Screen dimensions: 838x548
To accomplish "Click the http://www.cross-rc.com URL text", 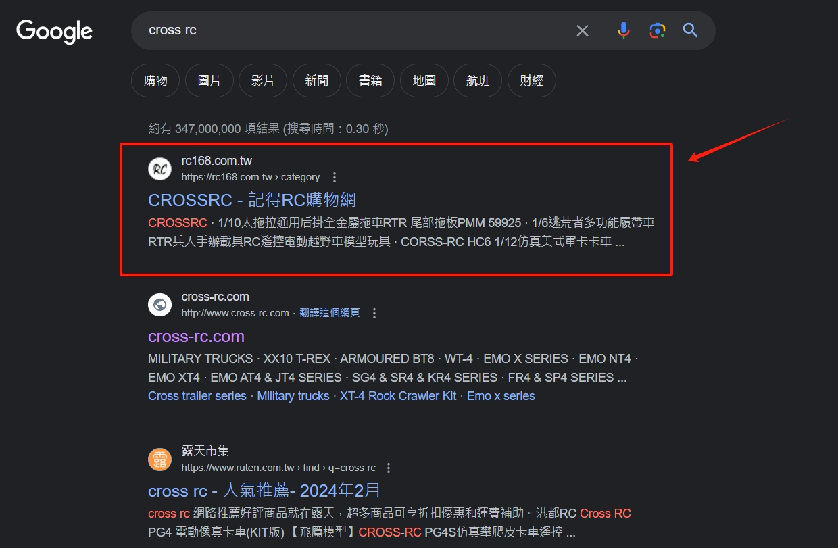I will [x=235, y=313].
